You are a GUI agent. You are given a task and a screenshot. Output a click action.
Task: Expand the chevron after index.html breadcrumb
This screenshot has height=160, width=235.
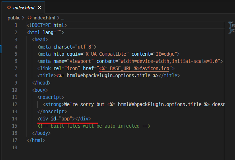58,18
